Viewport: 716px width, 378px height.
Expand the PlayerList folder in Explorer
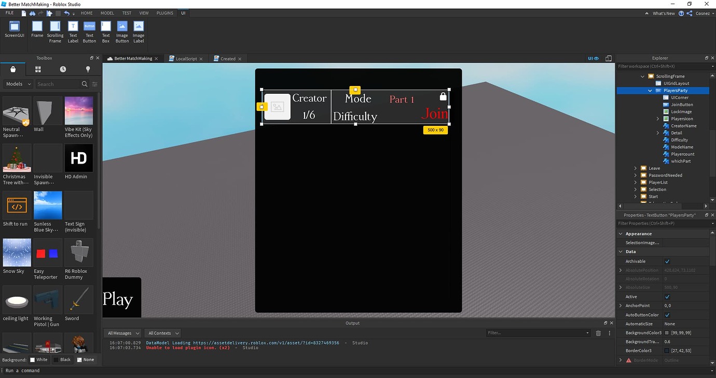[x=636, y=182]
